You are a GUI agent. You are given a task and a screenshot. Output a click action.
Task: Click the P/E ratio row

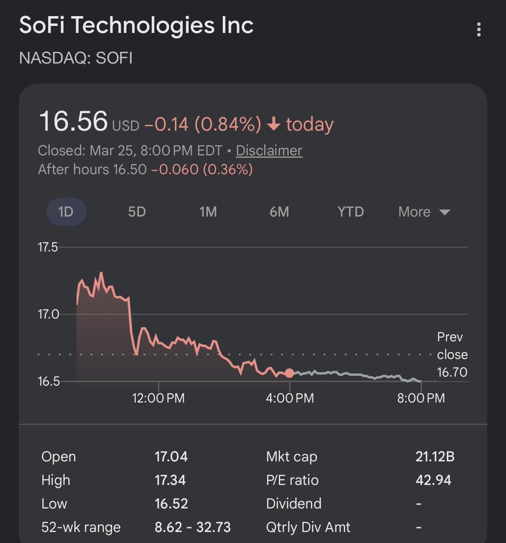pyautogui.click(x=292, y=480)
